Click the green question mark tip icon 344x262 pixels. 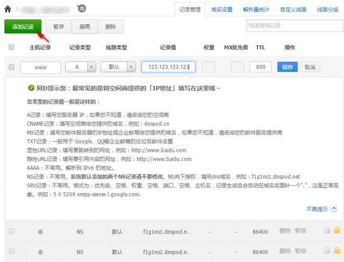pos(31,88)
